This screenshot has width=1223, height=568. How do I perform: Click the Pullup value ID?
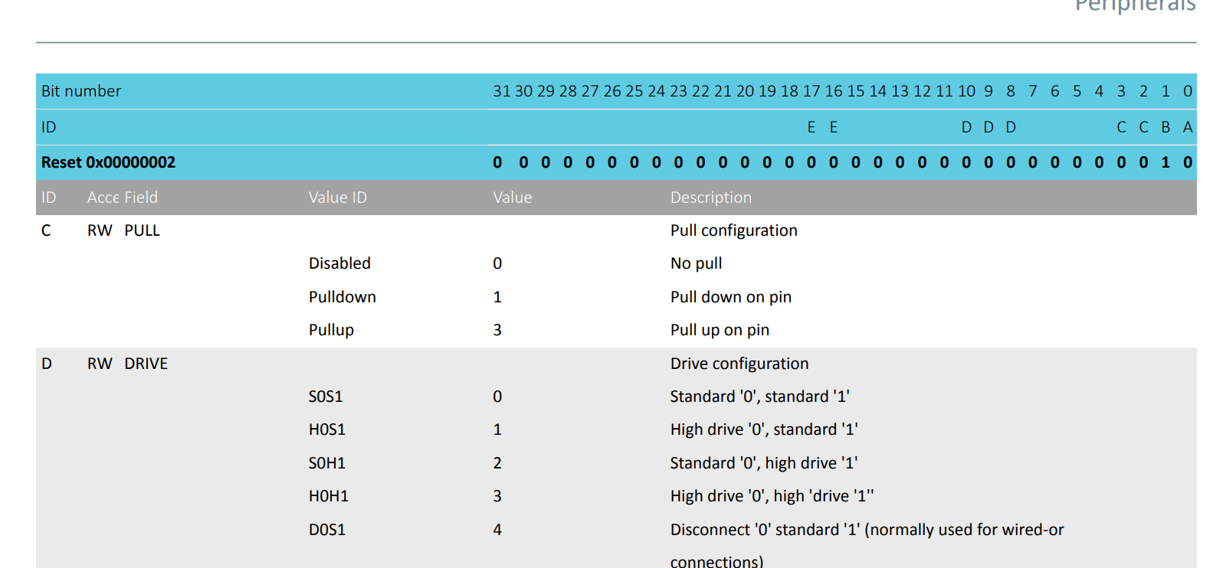point(331,330)
